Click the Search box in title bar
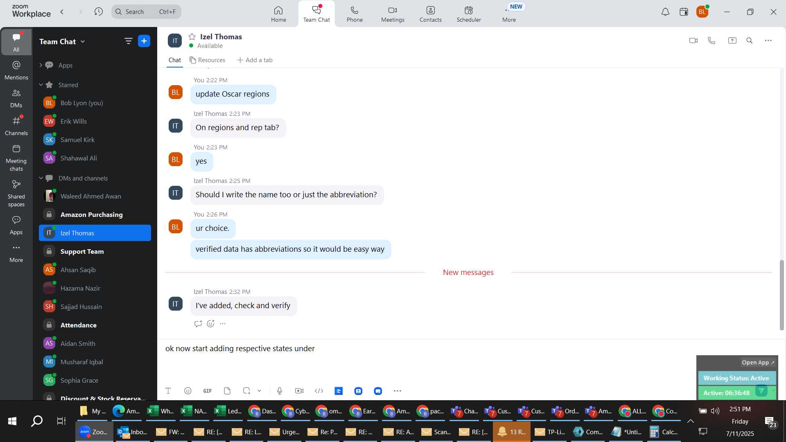 146,12
